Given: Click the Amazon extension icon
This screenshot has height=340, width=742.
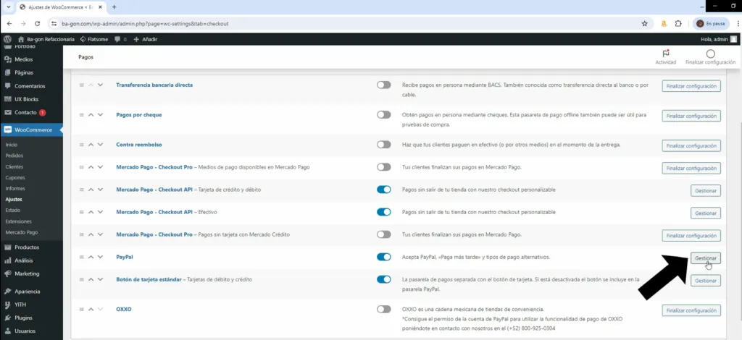Looking at the screenshot, I should click(x=664, y=23).
